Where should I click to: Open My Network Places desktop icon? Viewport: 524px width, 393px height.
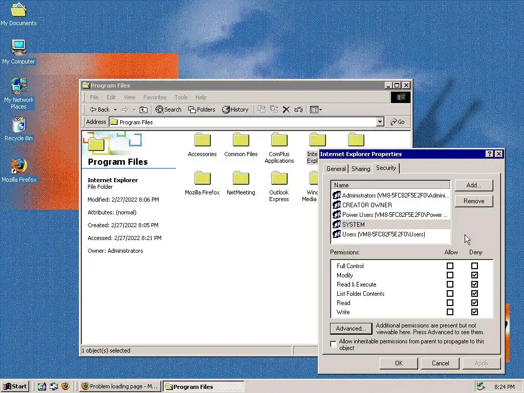[x=18, y=94]
